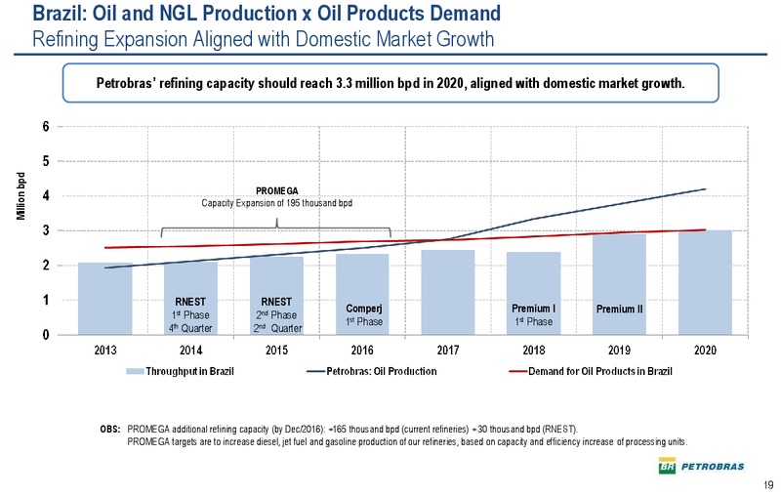Select the 2017 throughput bar
The height and width of the screenshot is (496, 781).
tap(448, 292)
